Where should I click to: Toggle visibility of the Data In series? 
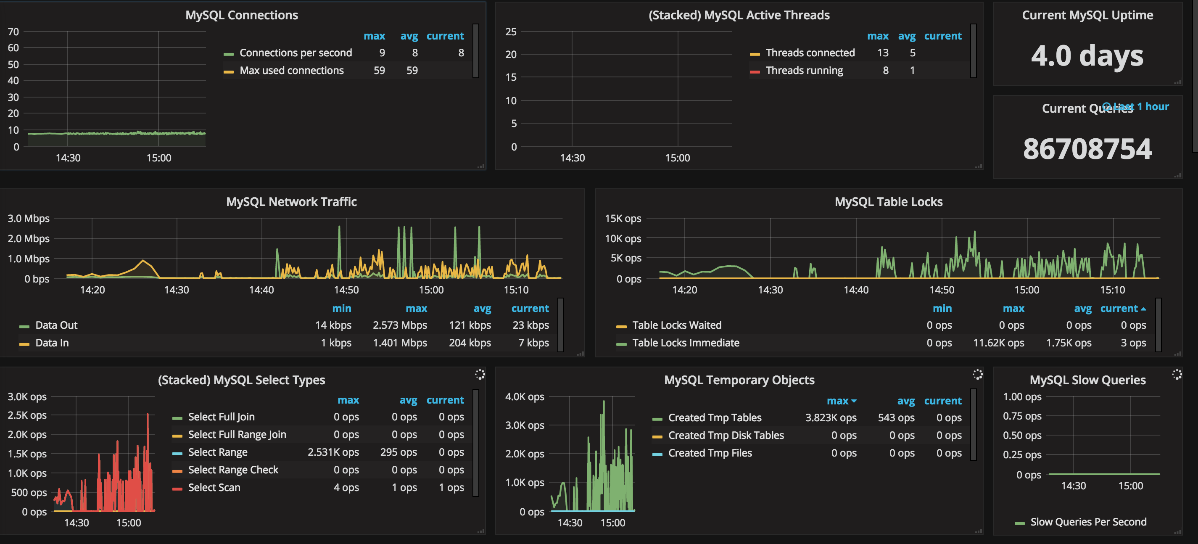click(x=52, y=343)
